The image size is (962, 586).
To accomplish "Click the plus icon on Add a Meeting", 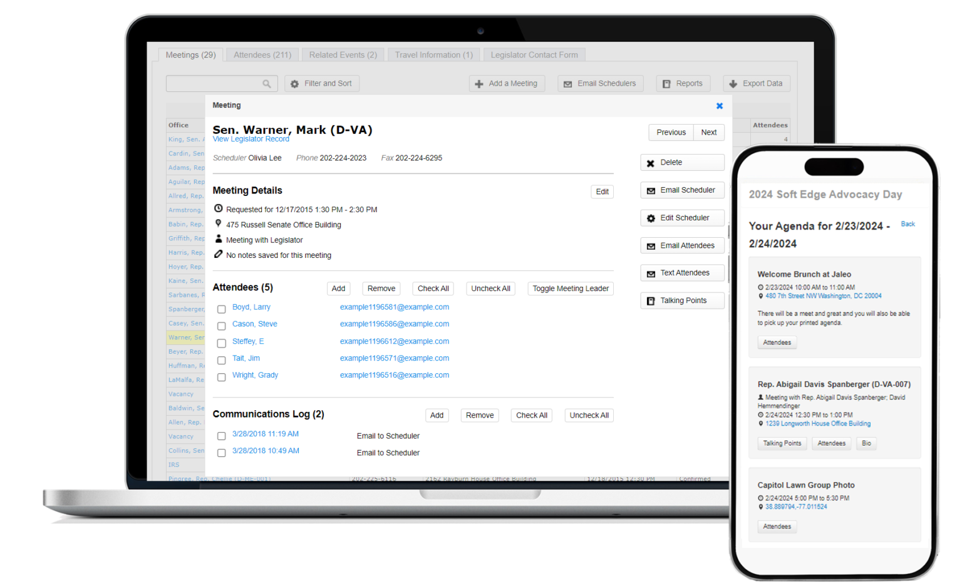I will point(479,84).
